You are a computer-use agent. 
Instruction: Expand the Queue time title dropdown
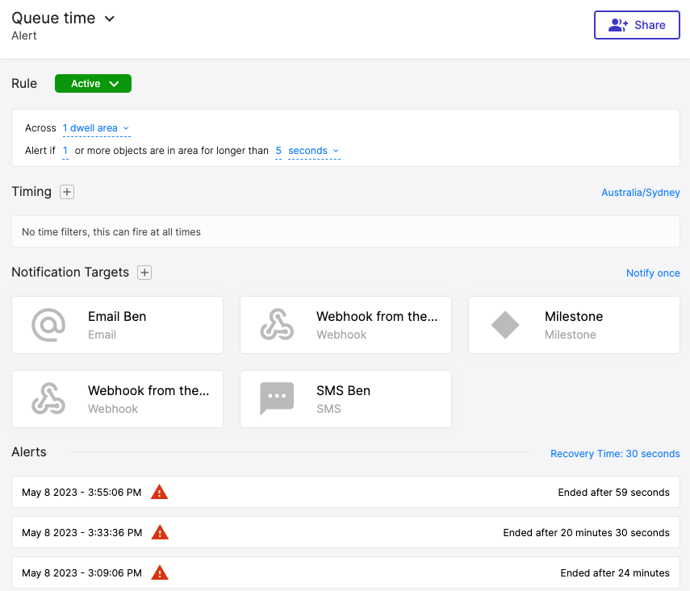[110, 19]
